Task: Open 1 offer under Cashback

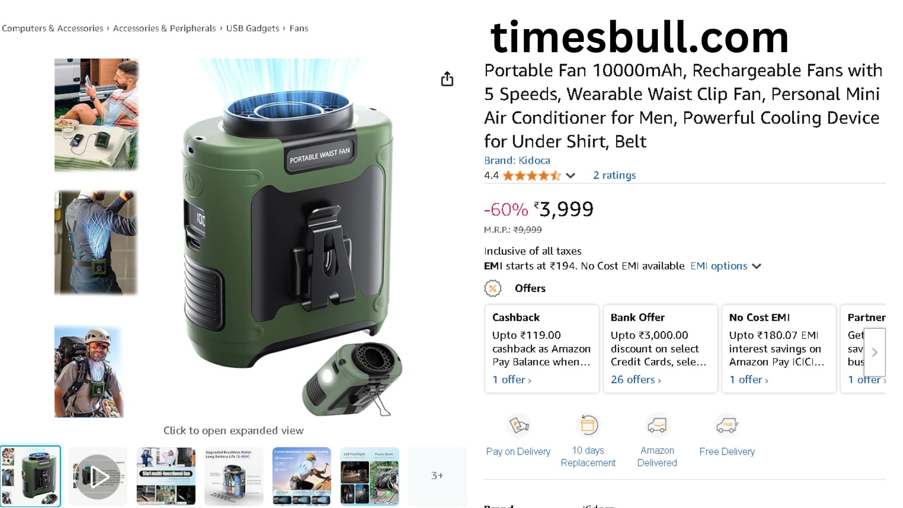Action: click(x=512, y=380)
